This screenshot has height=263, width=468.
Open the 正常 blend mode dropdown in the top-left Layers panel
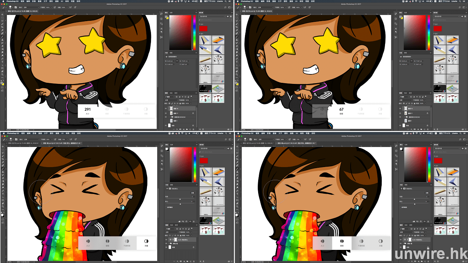tap(170, 100)
